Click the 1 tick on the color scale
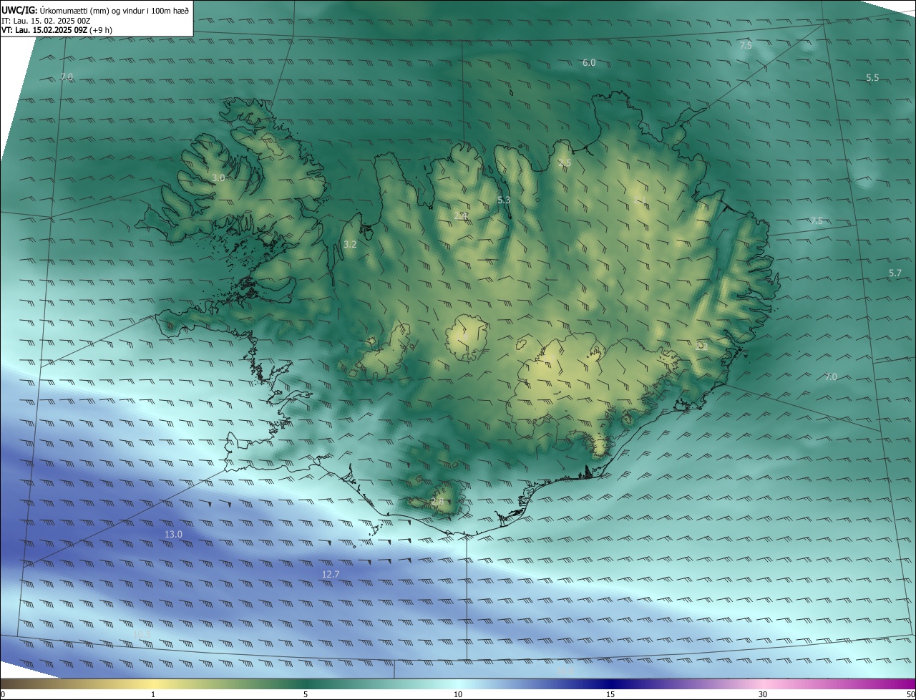Image resolution: width=916 pixels, height=700 pixels. point(153,694)
